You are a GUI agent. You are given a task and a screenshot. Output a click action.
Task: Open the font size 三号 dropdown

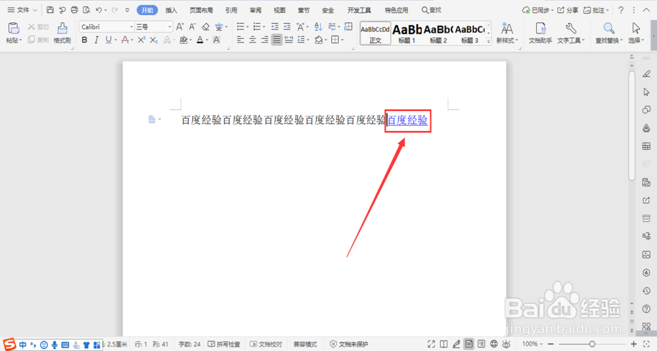(x=170, y=27)
